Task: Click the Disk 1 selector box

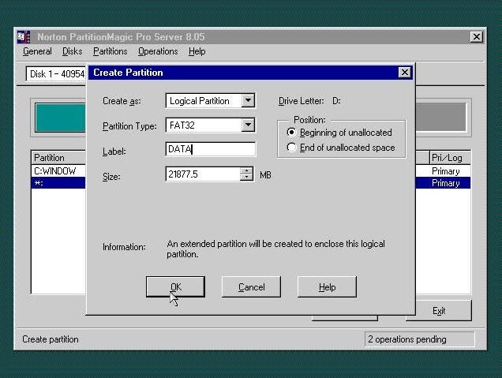Action: point(56,74)
